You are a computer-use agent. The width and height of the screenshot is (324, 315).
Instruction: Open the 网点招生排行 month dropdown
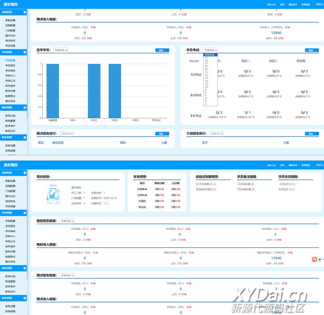(x=67, y=134)
